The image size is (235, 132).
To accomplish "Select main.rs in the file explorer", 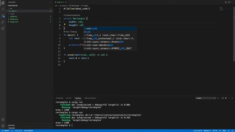I will (29, 11).
